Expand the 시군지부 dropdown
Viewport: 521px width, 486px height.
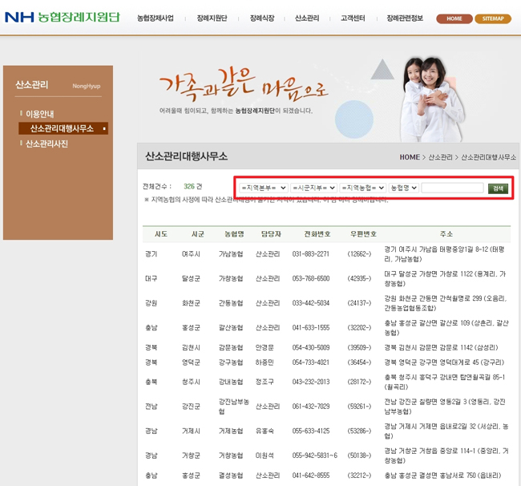coord(313,188)
